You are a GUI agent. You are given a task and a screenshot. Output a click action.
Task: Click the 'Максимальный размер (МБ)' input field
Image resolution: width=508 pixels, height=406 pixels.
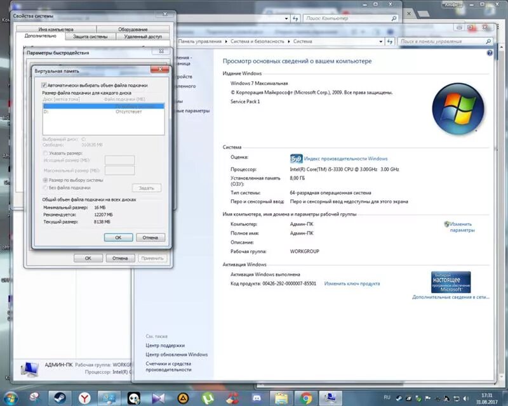[119, 170]
